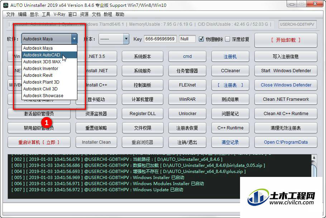
Task: Open 资源监视器 resource monitor
Action: coord(96,113)
